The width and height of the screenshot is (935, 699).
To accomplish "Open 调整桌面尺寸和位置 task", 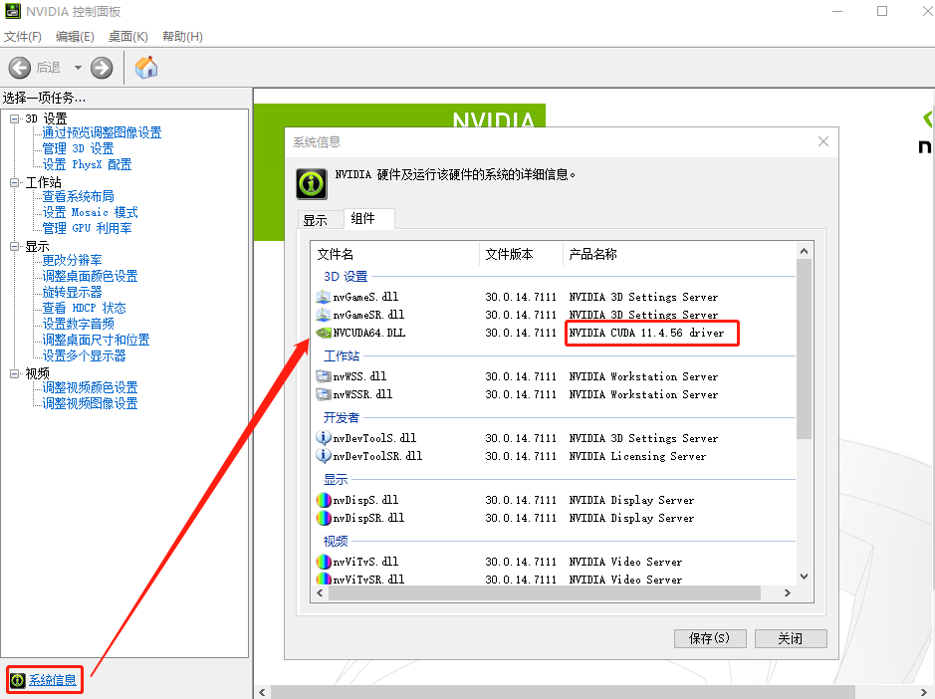I will [x=96, y=340].
